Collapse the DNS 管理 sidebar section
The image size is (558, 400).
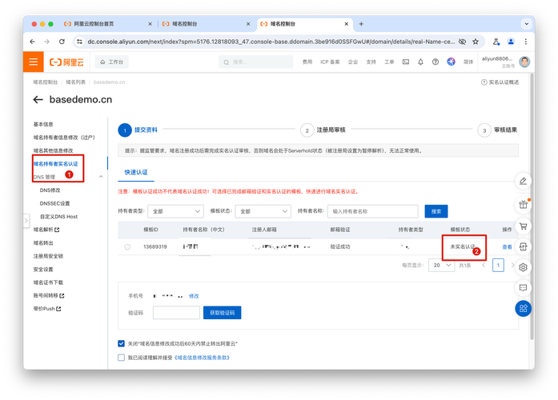coord(101,177)
